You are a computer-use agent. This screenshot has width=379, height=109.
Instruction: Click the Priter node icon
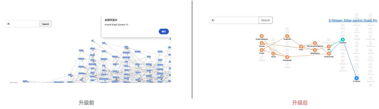tap(301, 47)
